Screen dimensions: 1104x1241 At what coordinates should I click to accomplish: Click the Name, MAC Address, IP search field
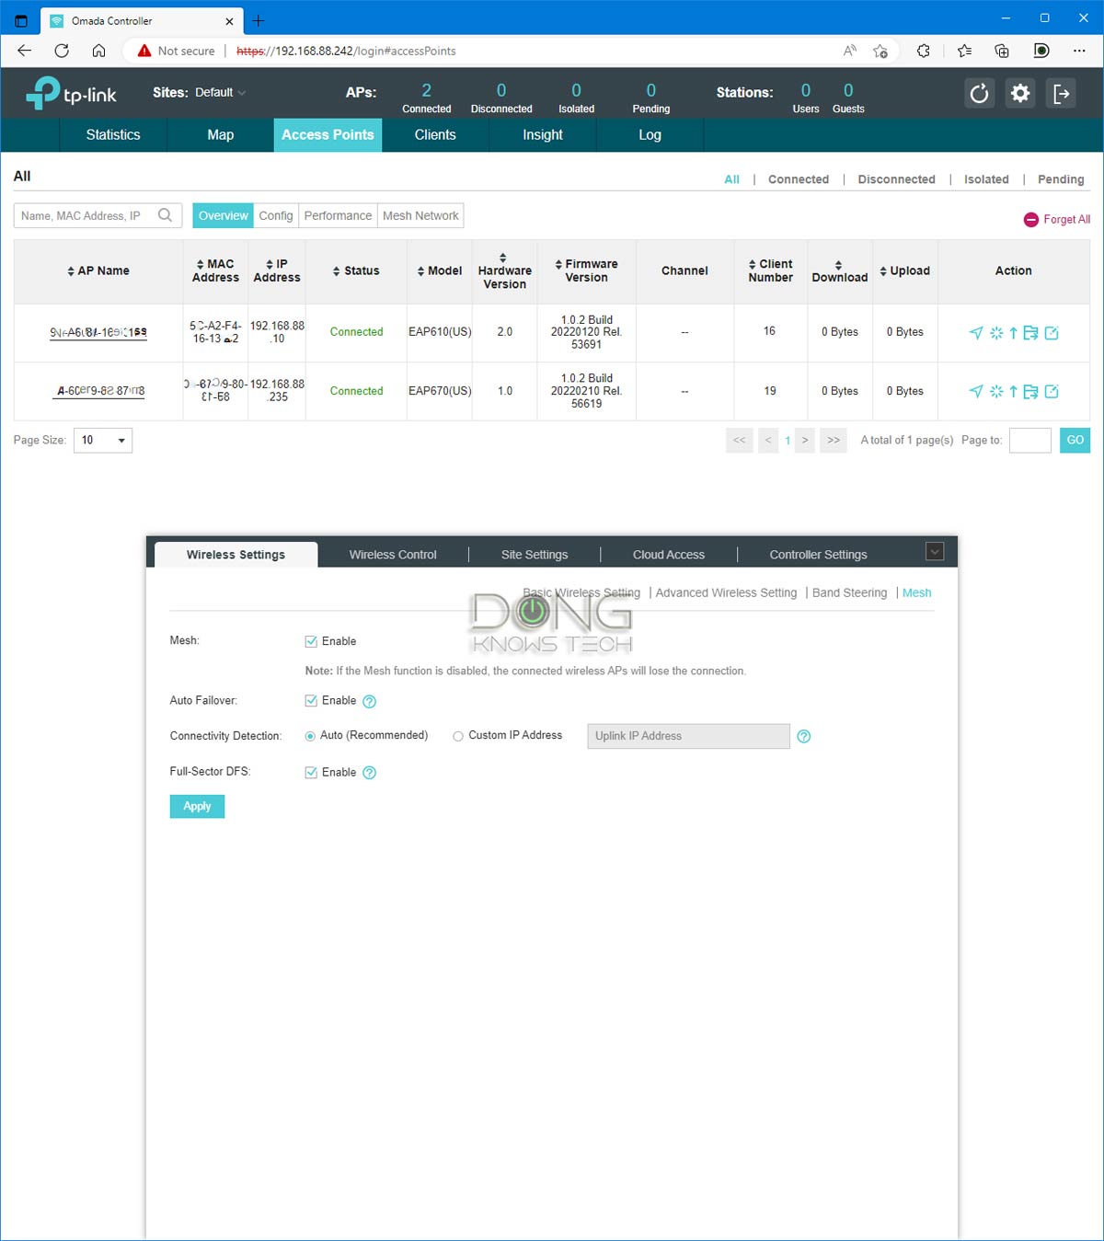[86, 216]
